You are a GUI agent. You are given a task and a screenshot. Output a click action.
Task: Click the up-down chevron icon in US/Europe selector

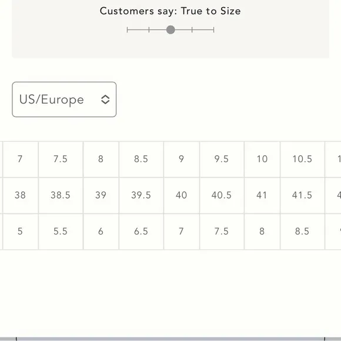105,99
